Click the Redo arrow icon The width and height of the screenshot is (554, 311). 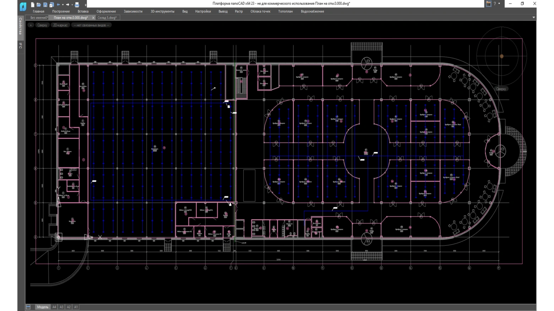pyautogui.click(x=67, y=5)
